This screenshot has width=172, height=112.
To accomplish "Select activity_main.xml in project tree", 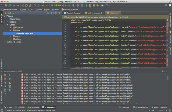I will pos(33,33).
